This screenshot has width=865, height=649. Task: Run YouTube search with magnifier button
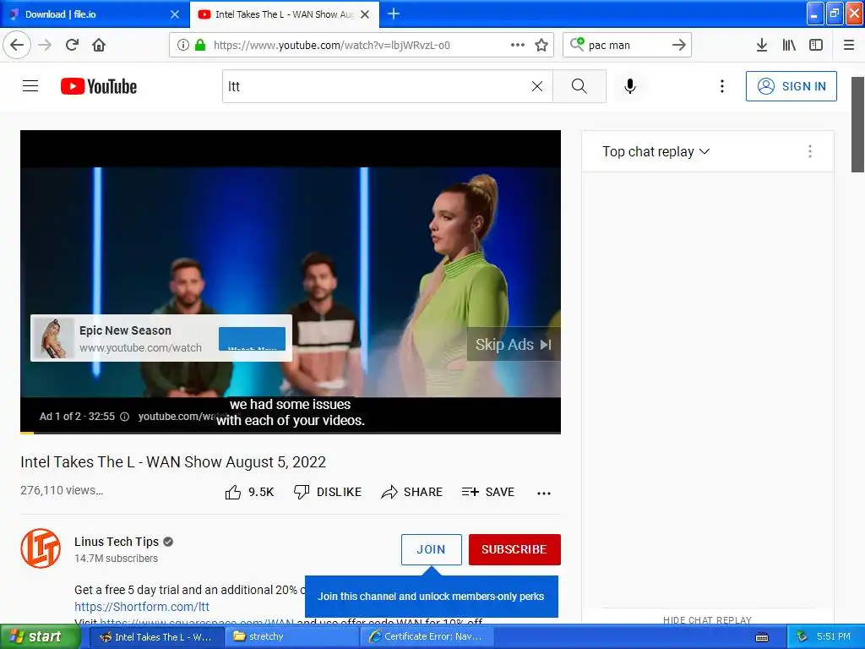(579, 86)
